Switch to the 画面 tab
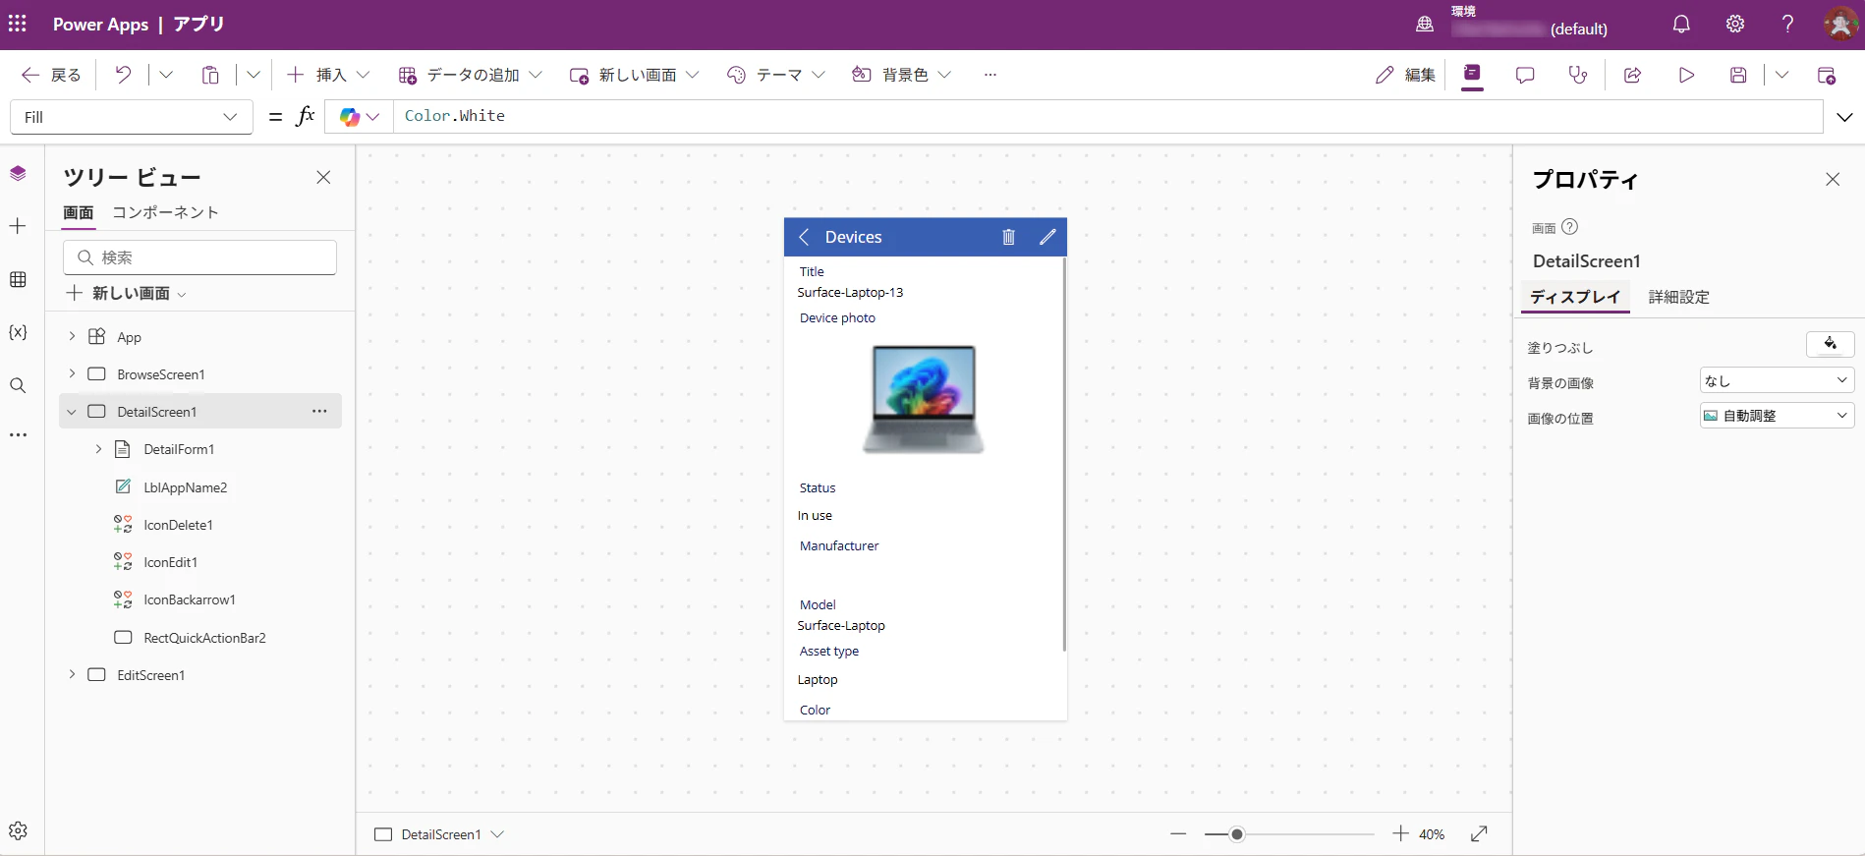 point(79,212)
